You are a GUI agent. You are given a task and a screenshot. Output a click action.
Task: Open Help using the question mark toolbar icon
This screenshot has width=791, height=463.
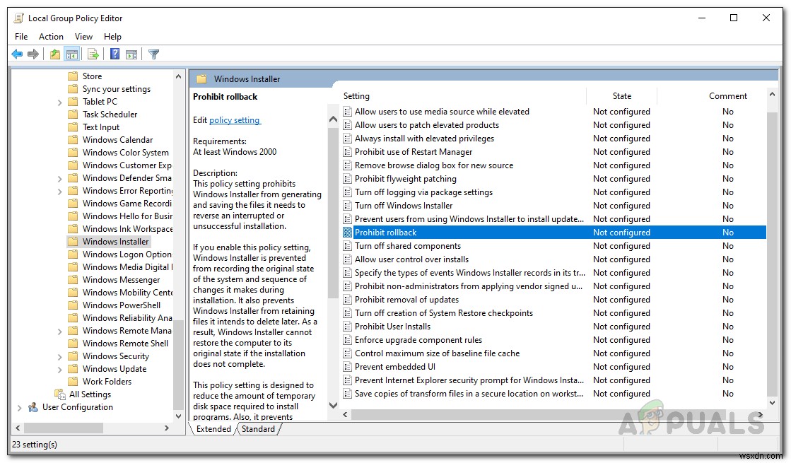pos(114,54)
